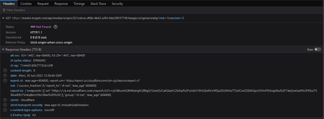The width and height of the screenshot is (324, 119).
Task: Open help icon beside expect-ct header
Action: pos(5,81)
